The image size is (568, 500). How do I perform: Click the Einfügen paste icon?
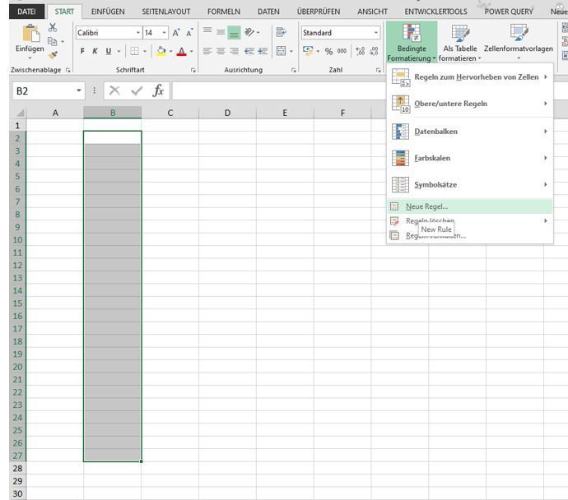(30, 33)
